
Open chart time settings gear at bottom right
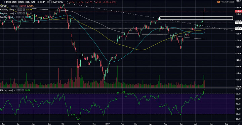tap(239, 124)
